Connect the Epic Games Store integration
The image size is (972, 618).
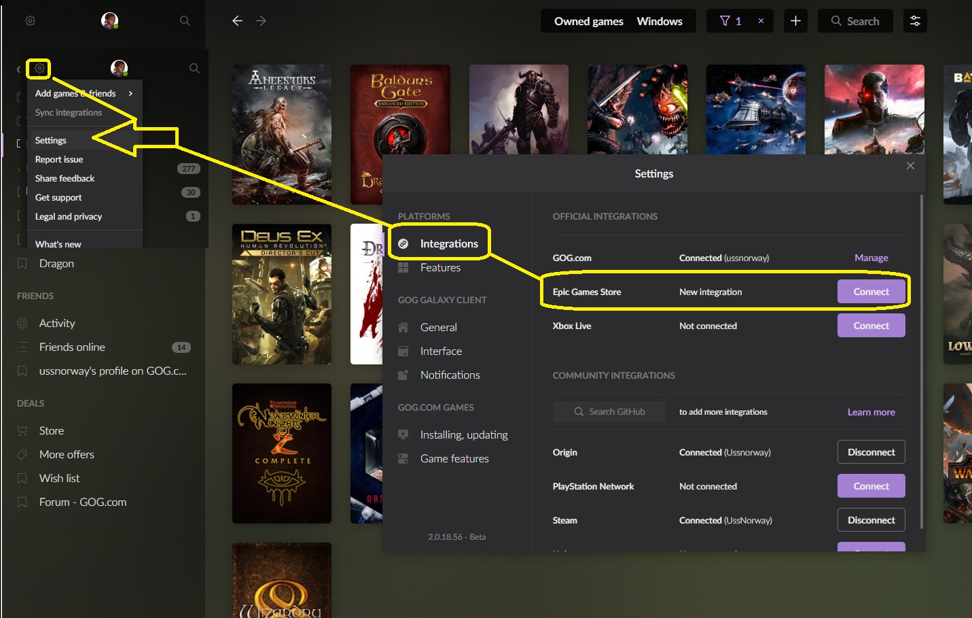(871, 292)
